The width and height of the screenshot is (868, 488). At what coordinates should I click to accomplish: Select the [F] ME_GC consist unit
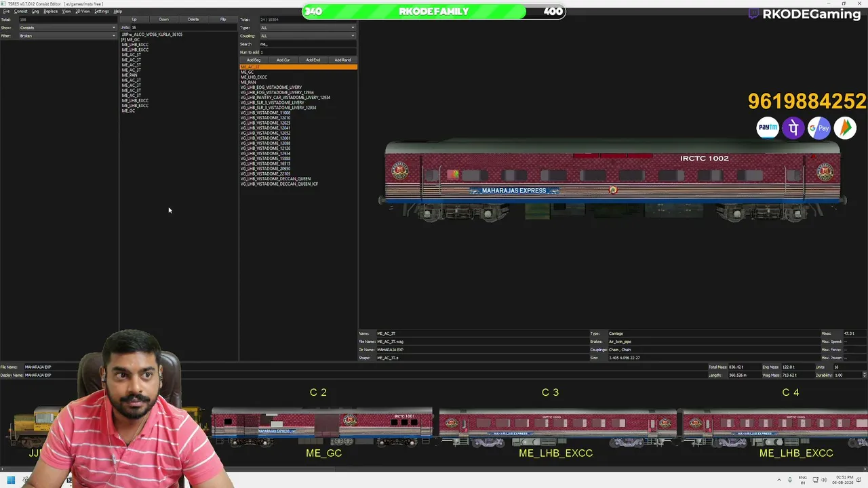(x=130, y=40)
